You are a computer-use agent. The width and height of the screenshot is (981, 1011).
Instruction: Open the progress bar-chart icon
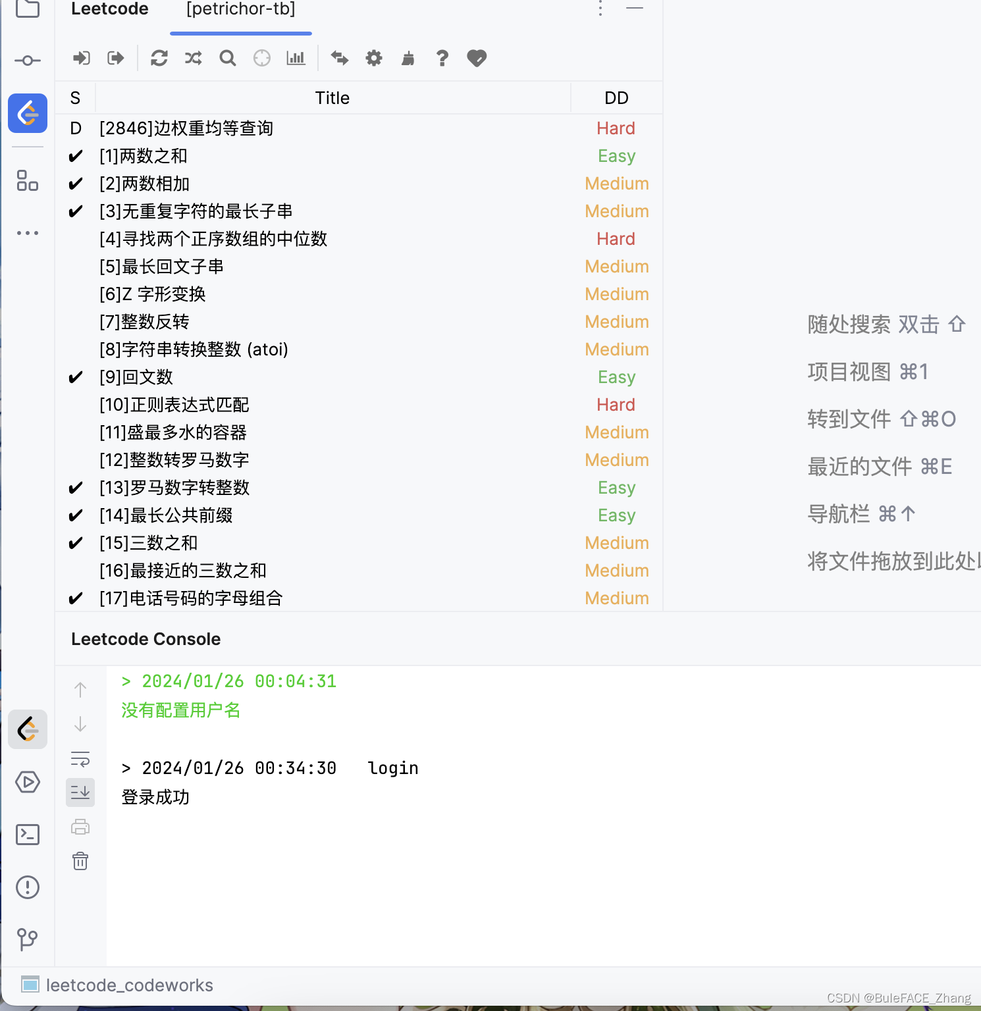tap(296, 58)
